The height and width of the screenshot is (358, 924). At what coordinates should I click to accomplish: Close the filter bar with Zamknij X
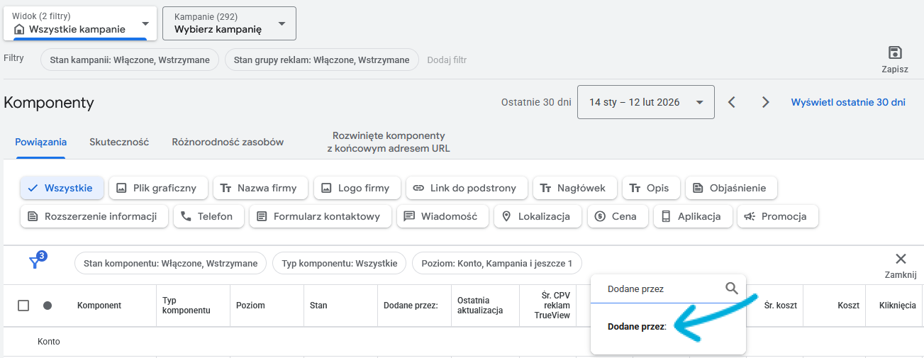(x=901, y=259)
